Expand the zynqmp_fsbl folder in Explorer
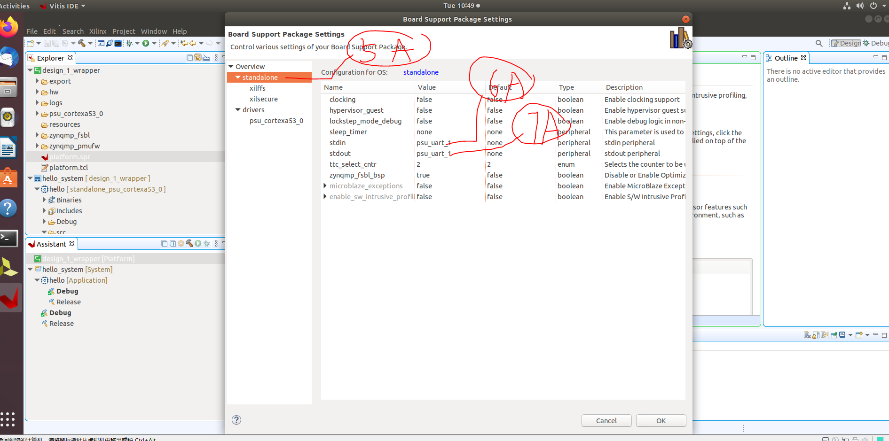The height and width of the screenshot is (441, 889). [x=37, y=135]
